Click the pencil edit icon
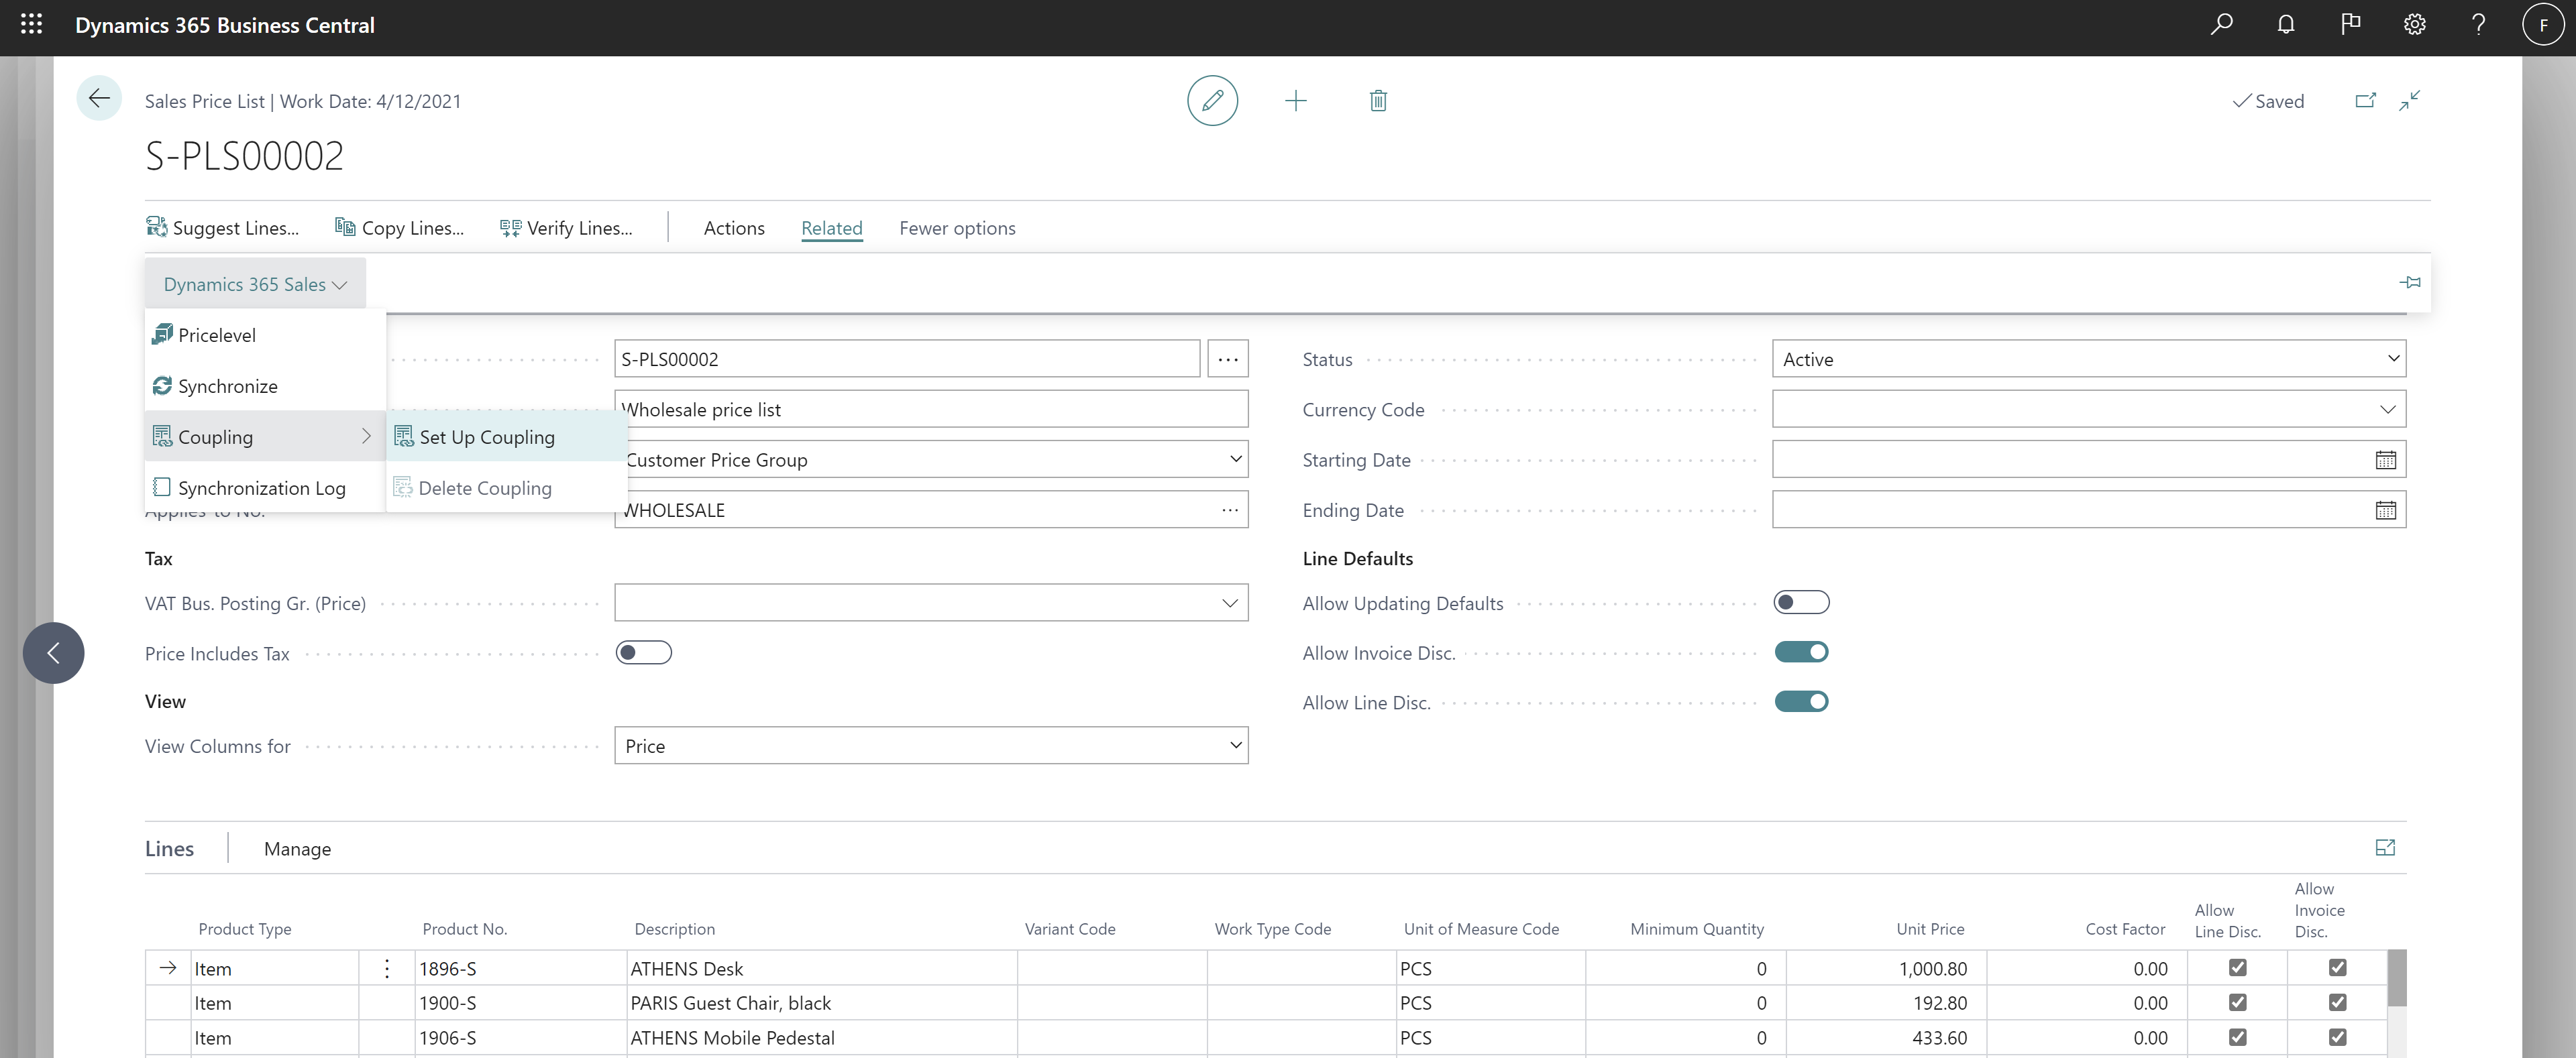 point(1212,101)
